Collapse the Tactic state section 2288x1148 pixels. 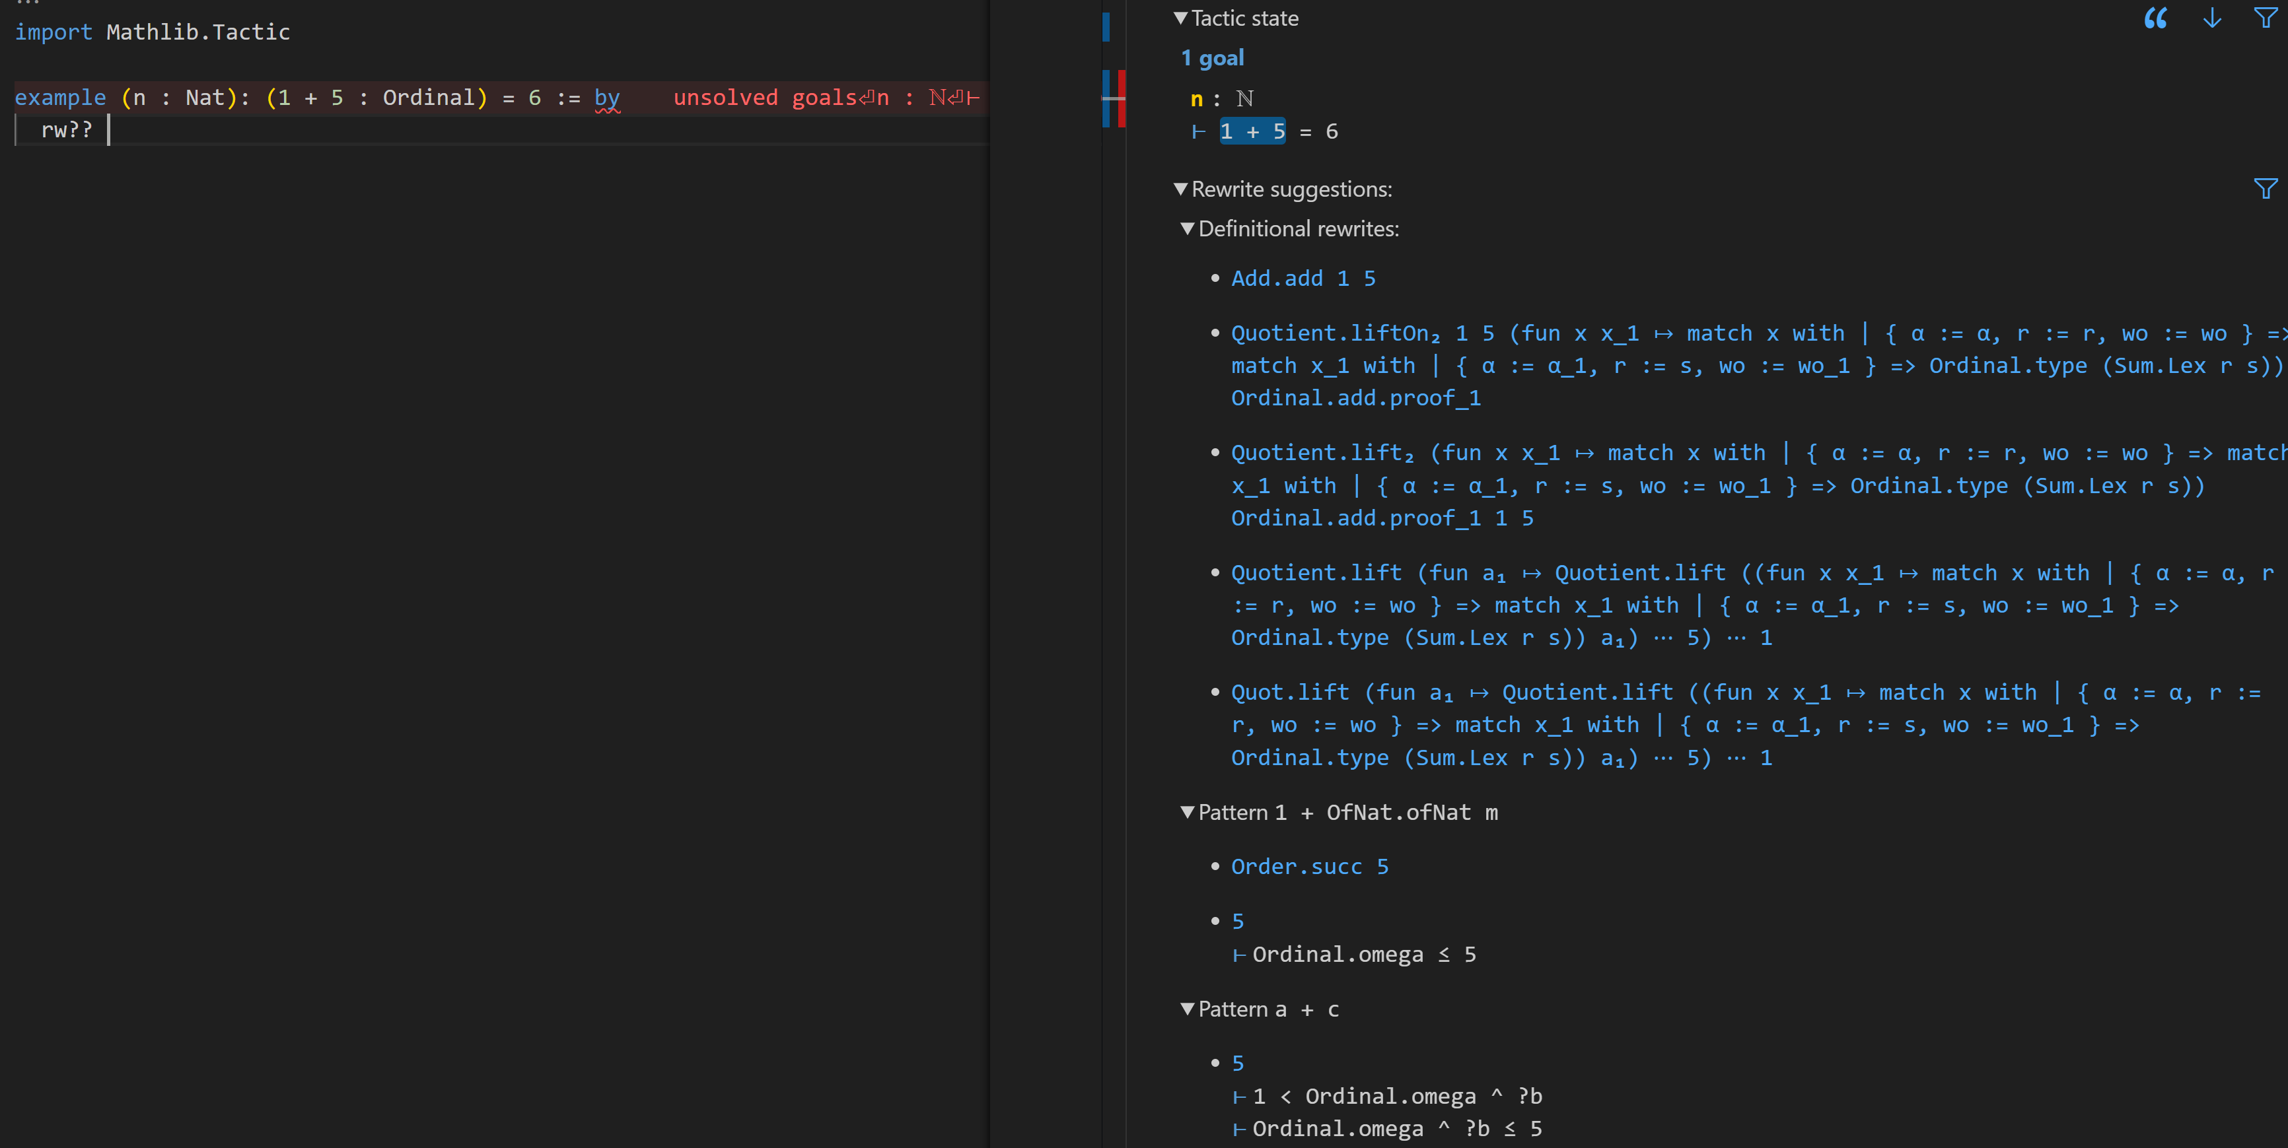click(x=1180, y=18)
